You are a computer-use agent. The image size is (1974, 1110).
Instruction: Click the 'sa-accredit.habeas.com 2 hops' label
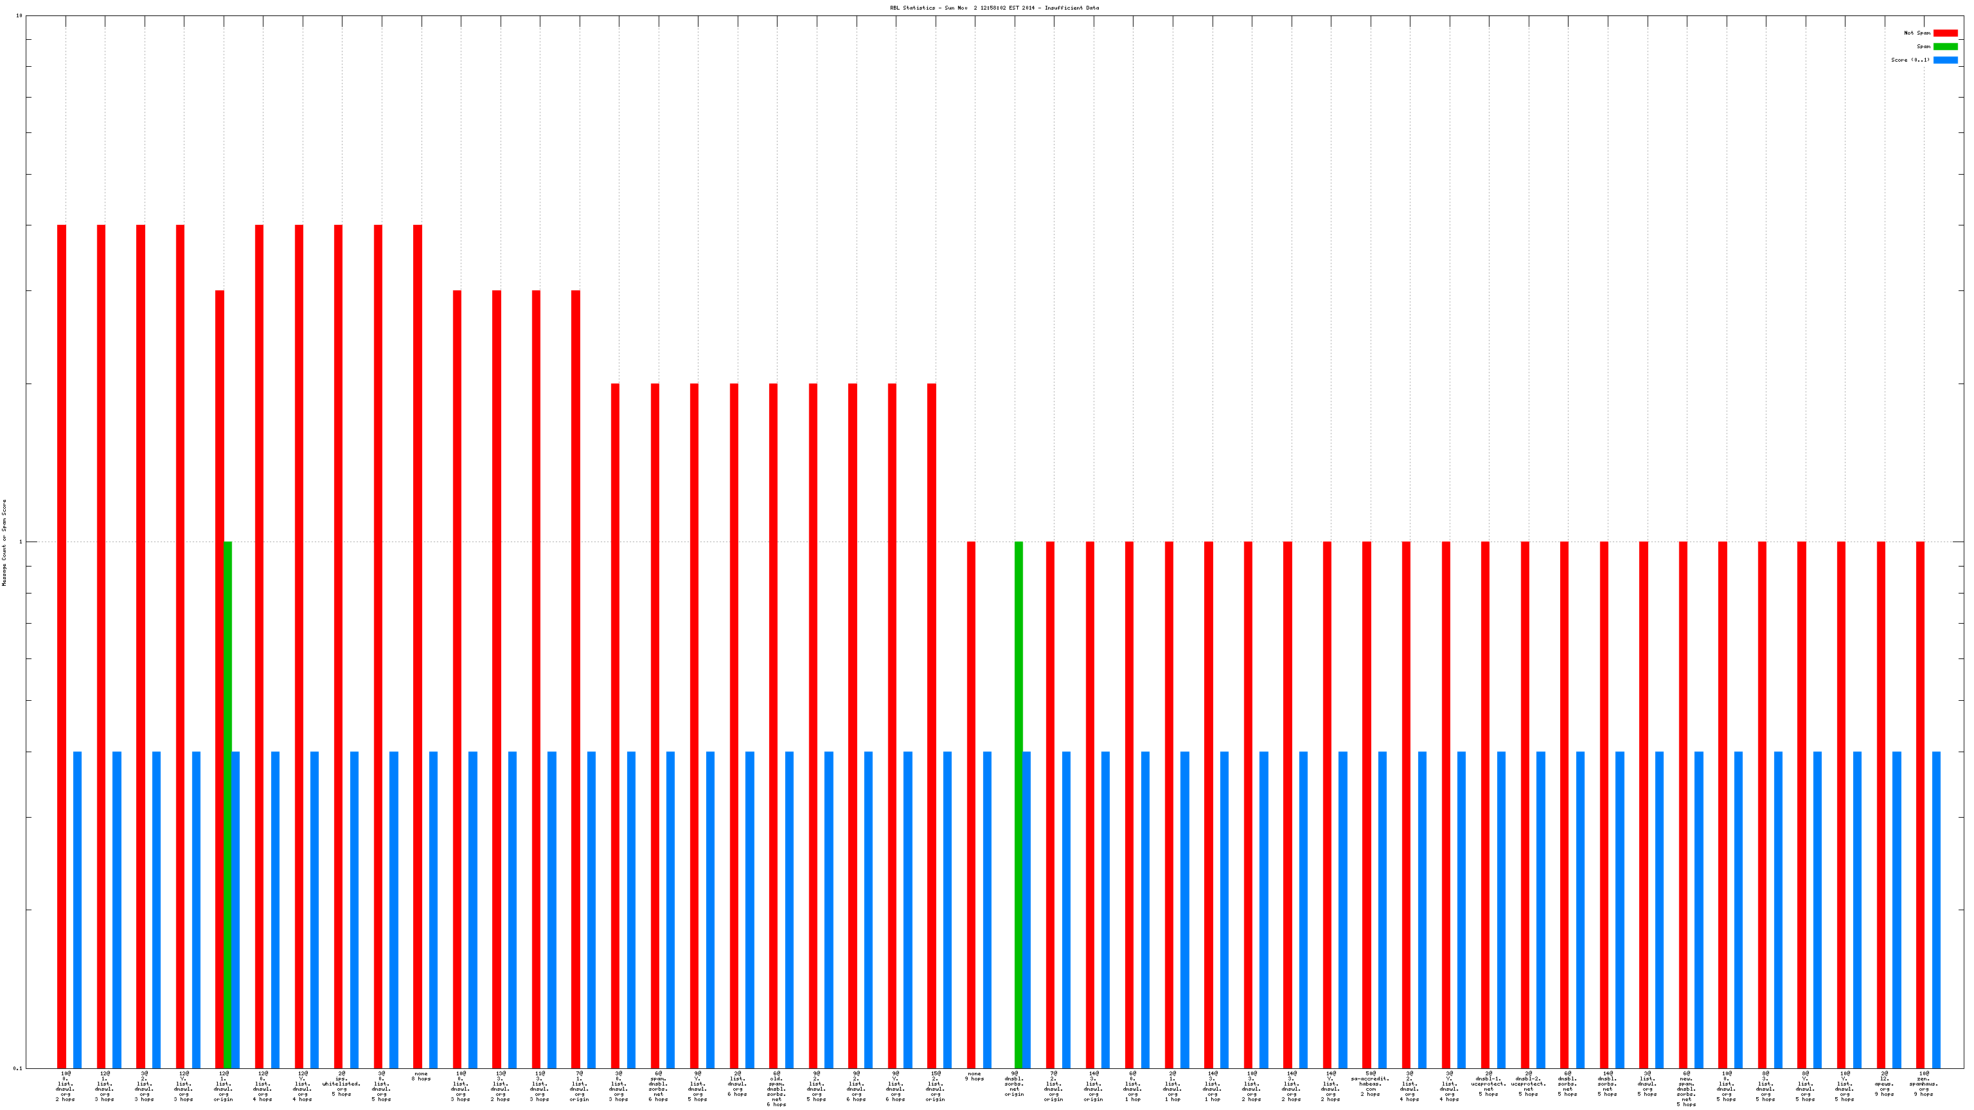[x=1370, y=1083]
